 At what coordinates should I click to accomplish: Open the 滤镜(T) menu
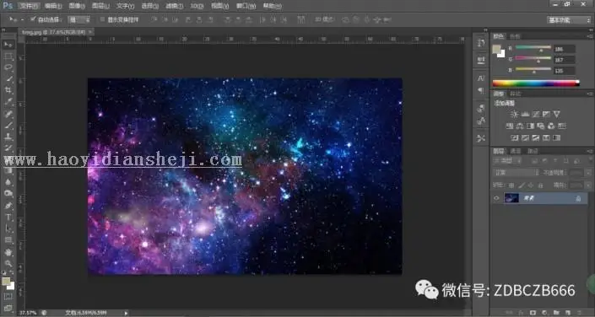175,6
